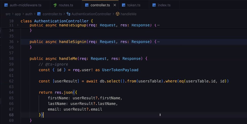Screen dimensions: 247x124
Task: Click db.select on line 62
Action: tap(110, 81)
